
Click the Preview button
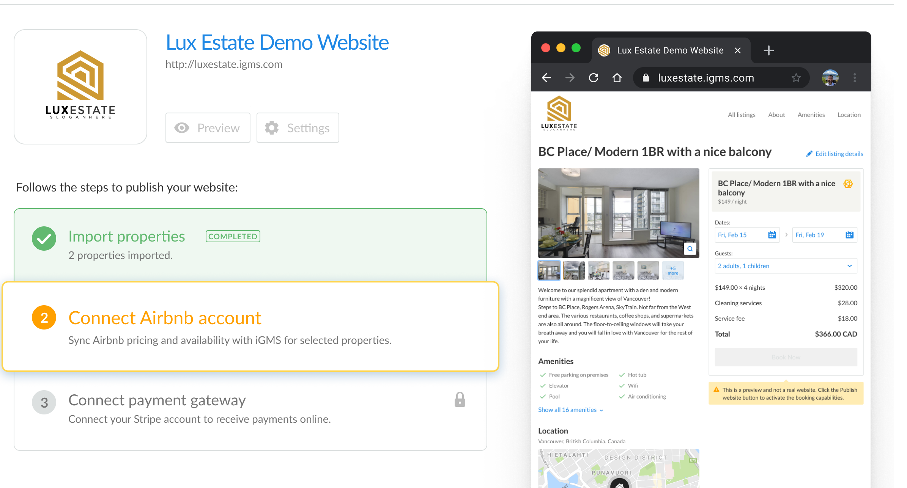tap(208, 128)
